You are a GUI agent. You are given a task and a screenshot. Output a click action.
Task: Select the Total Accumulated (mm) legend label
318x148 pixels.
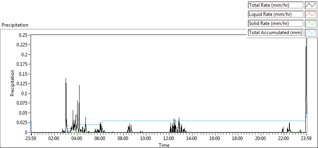pos(275,33)
